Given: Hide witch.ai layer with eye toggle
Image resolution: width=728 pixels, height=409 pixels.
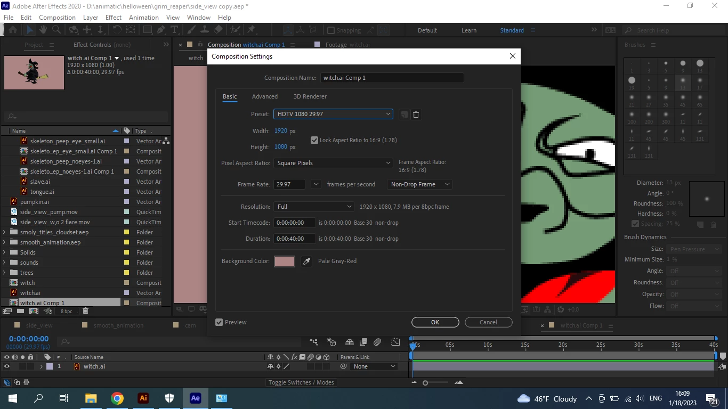Looking at the screenshot, I should 7,366.
